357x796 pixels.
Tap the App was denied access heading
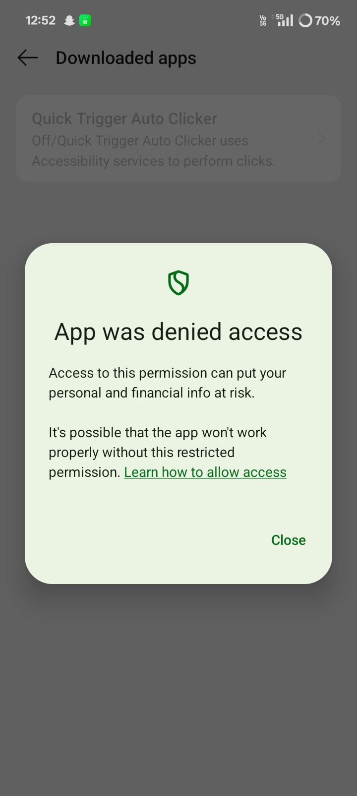coord(178,332)
